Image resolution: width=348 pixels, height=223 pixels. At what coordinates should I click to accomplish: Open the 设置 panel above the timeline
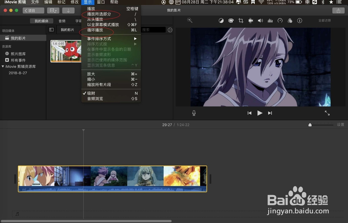point(341,125)
